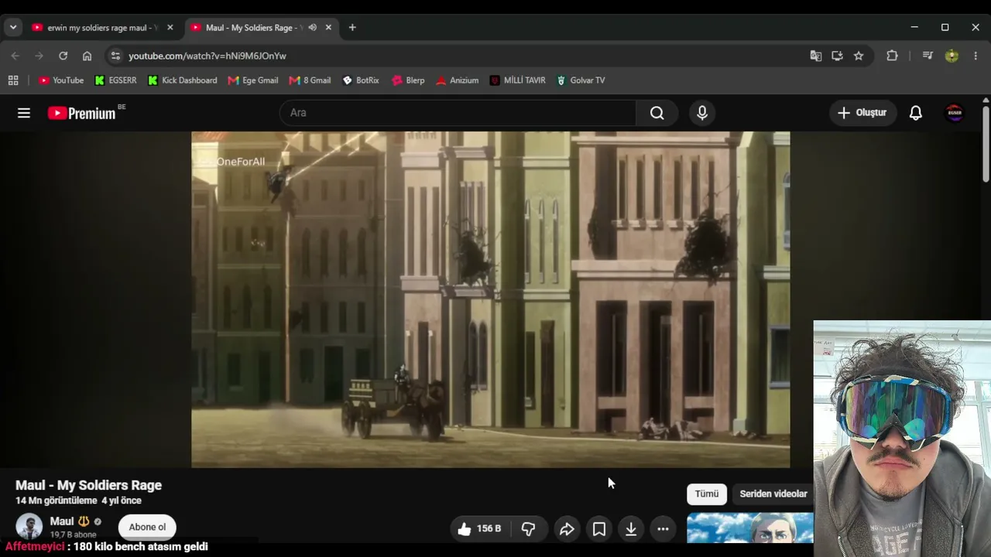
Task: Download the video
Action: (631, 529)
